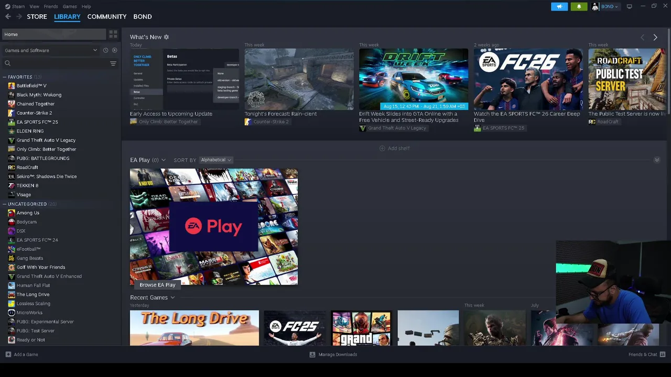Toggle the ready-to-play filter icon

click(x=114, y=50)
